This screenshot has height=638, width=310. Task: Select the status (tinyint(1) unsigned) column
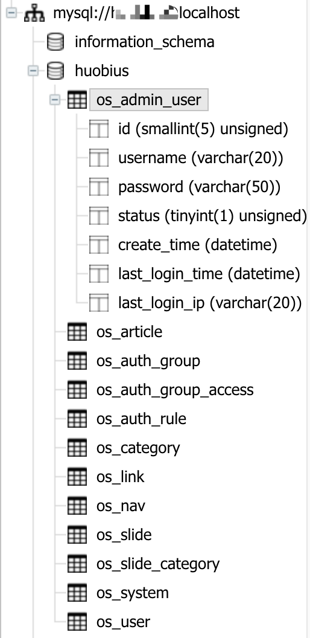[212, 216]
